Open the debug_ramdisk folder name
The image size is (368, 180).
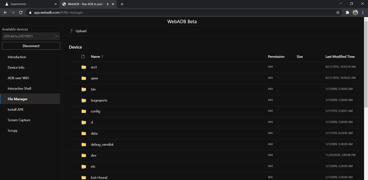[x=102, y=144]
